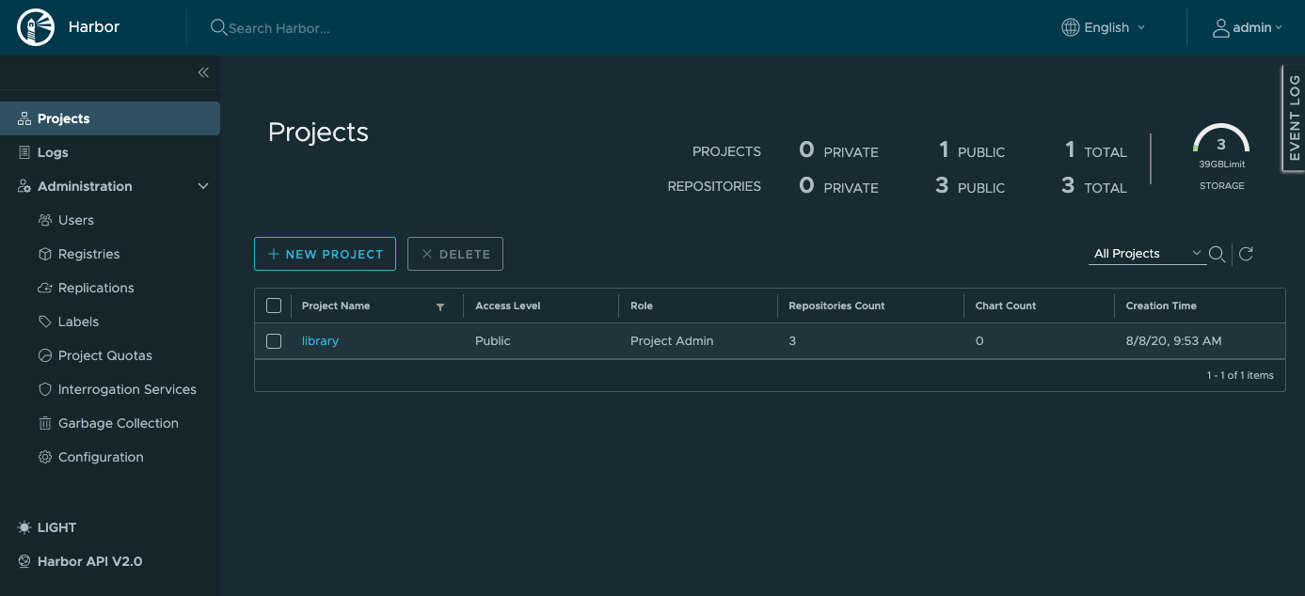Sort by Access Level column header
The height and width of the screenshot is (596, 1305).
point(507,306)
